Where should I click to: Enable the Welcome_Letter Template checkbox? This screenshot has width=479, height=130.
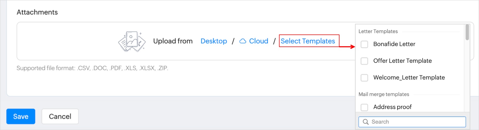click(364, 78)
